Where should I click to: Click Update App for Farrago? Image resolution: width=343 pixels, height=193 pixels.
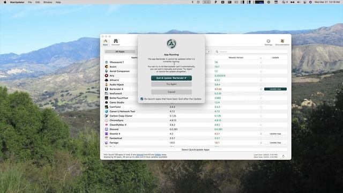[275, 143]
